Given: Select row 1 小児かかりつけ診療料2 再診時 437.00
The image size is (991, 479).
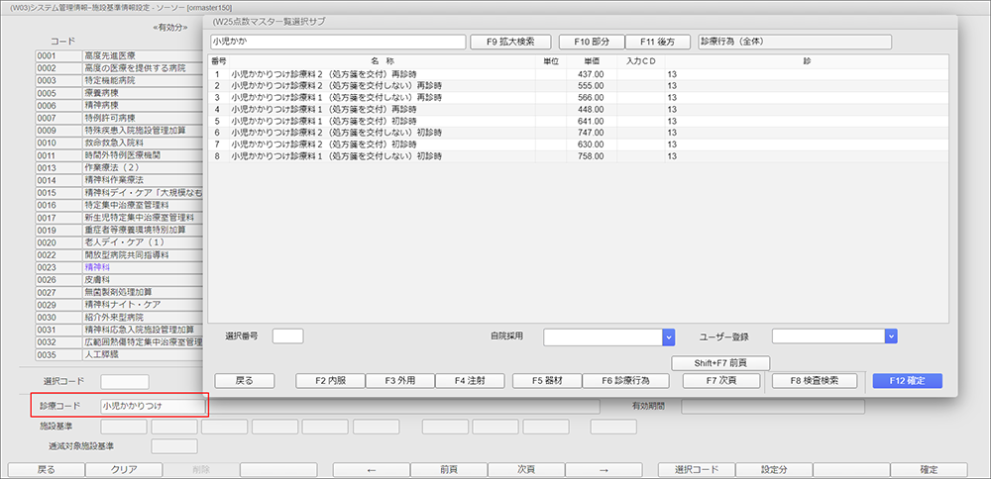Looking at the screenshot, I should click(x=579, y=74).
